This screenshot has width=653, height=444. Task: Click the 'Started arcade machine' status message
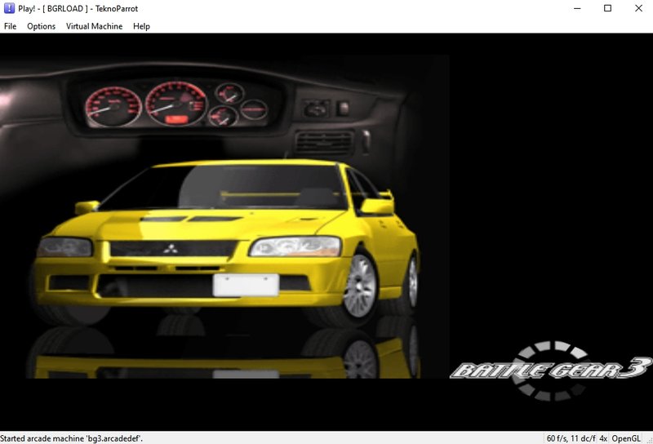(x=71, y=438)
